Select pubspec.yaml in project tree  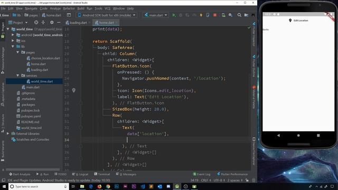[x=29, y=116]
